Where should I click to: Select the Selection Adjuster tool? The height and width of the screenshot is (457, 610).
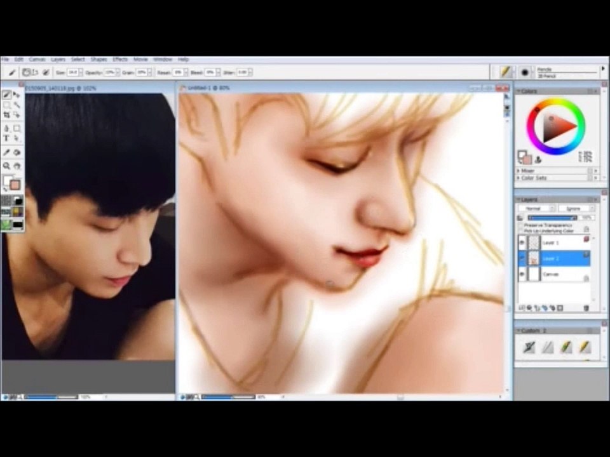coord(17,115)
